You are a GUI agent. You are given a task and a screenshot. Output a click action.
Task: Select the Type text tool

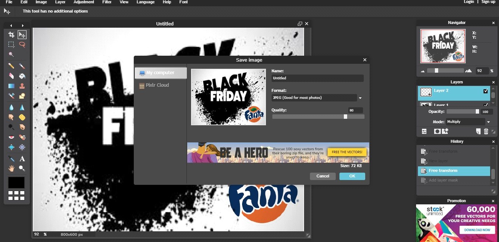click(x=22, y=159)
